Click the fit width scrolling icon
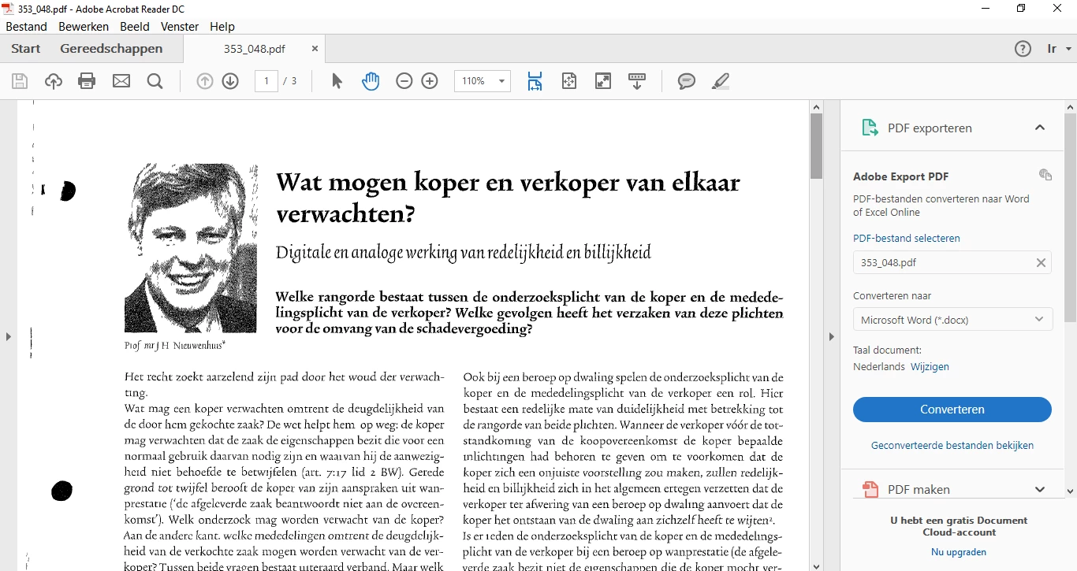 point(535,81)
